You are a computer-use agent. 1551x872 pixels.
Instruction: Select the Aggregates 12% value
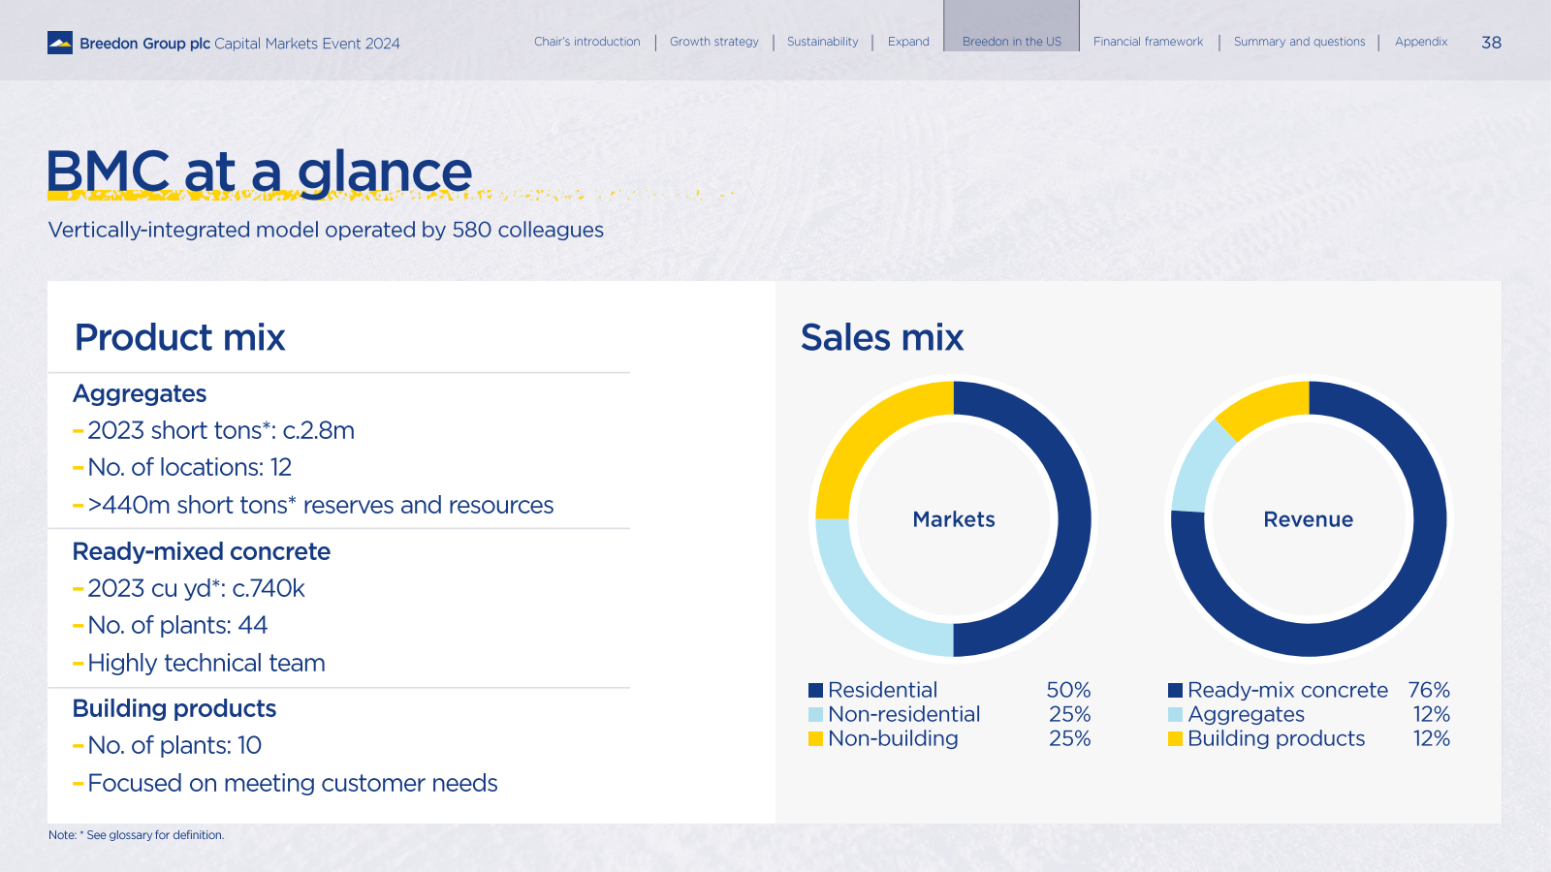(x=1431, y=714)
